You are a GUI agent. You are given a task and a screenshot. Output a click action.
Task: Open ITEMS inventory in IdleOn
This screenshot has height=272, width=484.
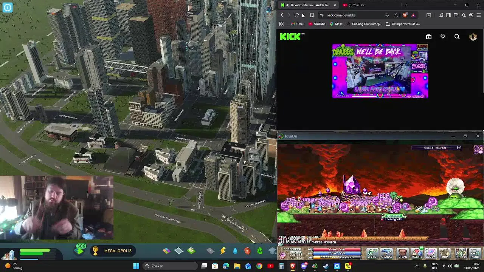click(x=403, y=253)
